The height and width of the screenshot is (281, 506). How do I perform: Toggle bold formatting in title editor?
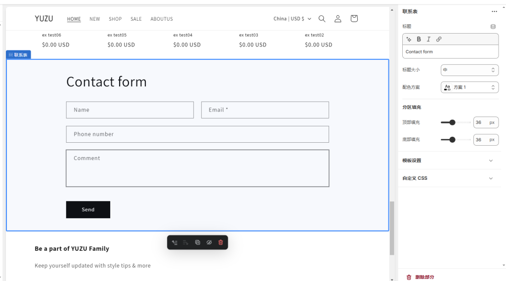pos(419,39)
